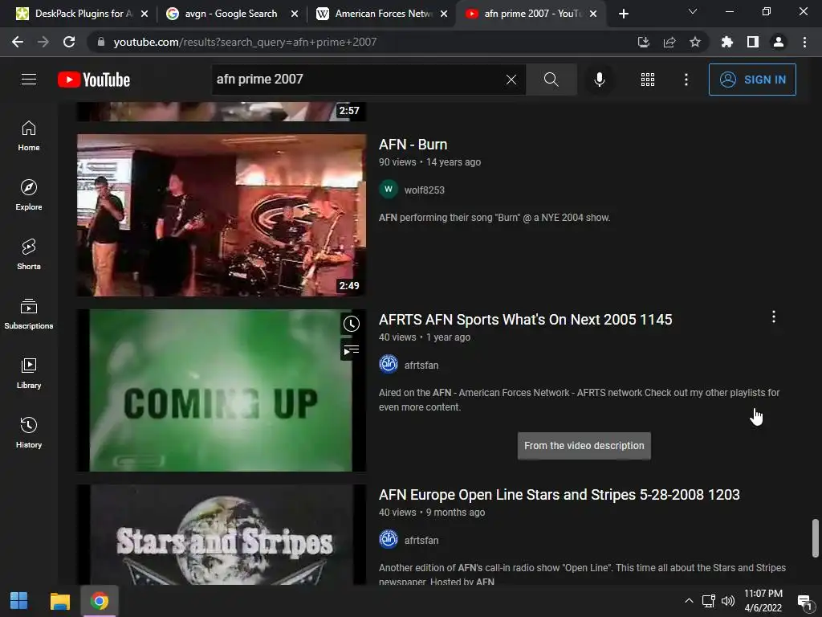Focus the YouTube search input field
Image resolution: width=822 pixels, height=617 pixels.
[x=359, y=80]
